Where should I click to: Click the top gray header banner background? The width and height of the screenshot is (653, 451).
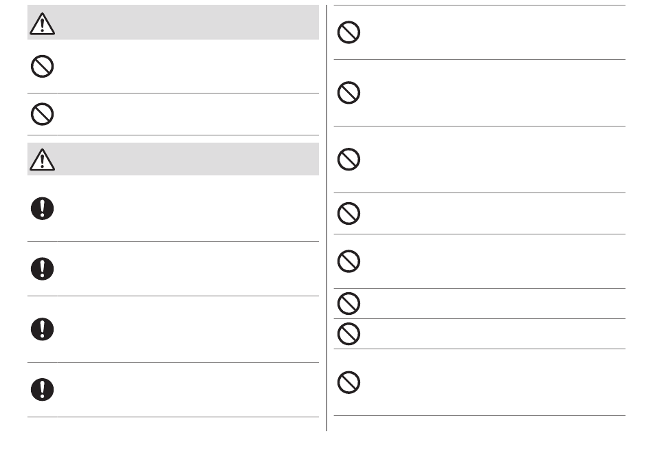pyautogui.click(x=186, y=23)
